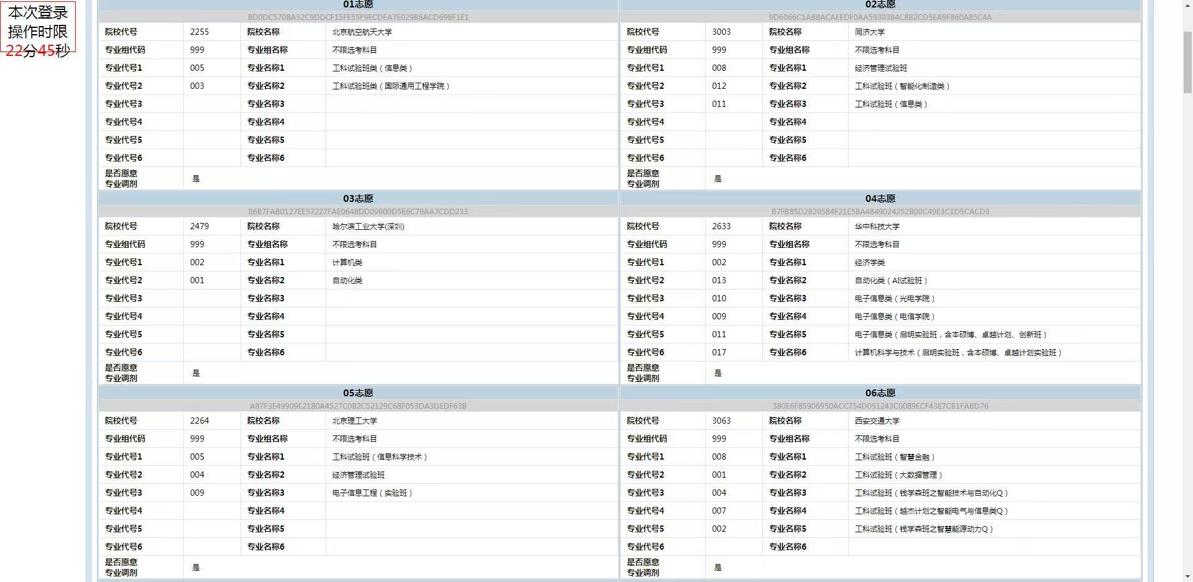This screenshot has height=582, width=1193.
Task: Click major 工科试验班（钱学森班之智慧能源动力Q）
Action: tap(924, 529)
